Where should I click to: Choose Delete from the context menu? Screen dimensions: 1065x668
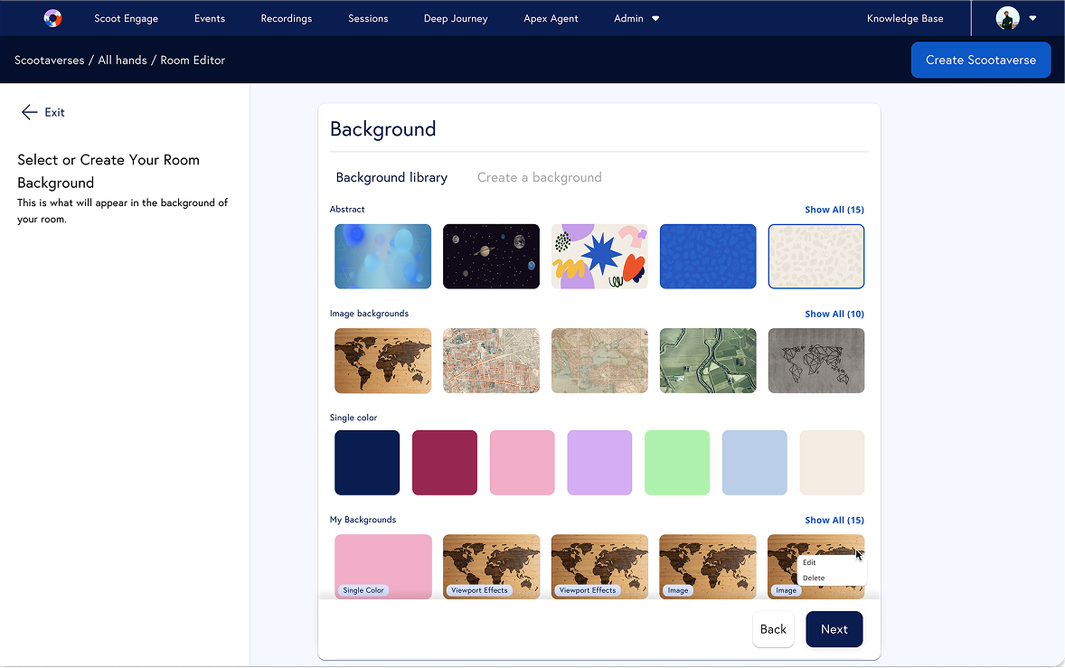point(814,578)
